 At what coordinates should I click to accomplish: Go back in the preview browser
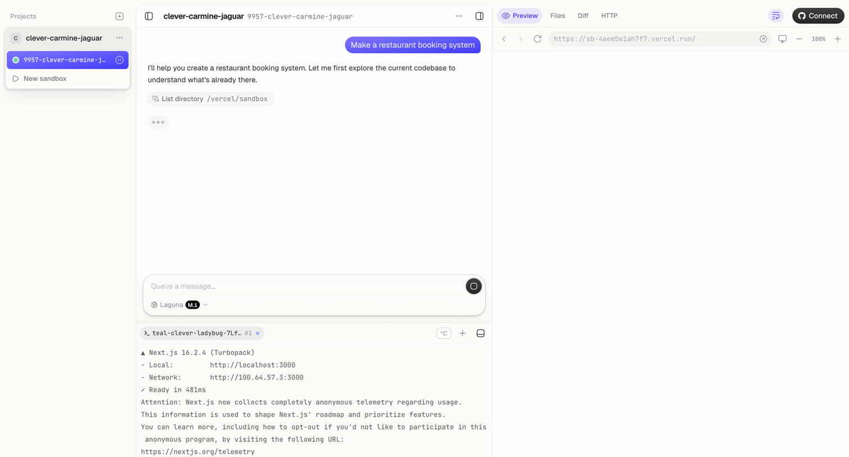pyautogui.click(x=504, y=39)
